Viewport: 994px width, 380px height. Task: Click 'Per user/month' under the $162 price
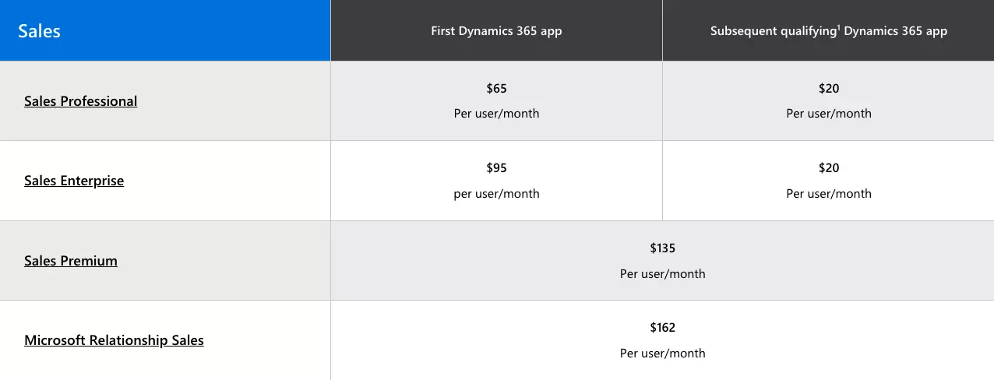pyautogui.click(x=663, y=354)
